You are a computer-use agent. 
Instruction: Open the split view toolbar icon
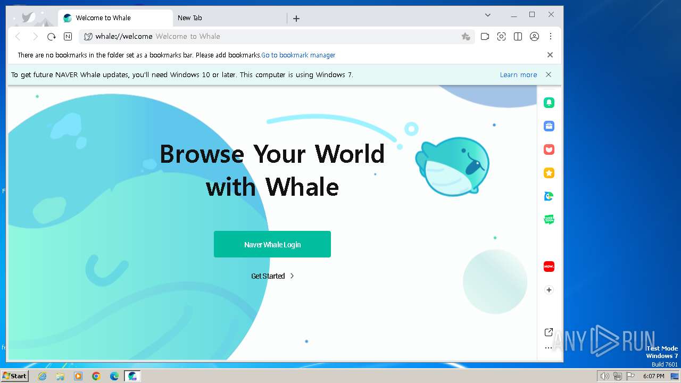coord(518,37)
